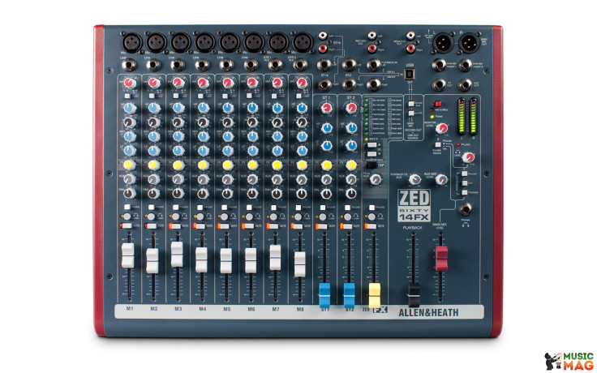This screenshot has height=373, width=597.
Task: Click the ALLEN&HEATH brand label
Action: pos(429,312)
